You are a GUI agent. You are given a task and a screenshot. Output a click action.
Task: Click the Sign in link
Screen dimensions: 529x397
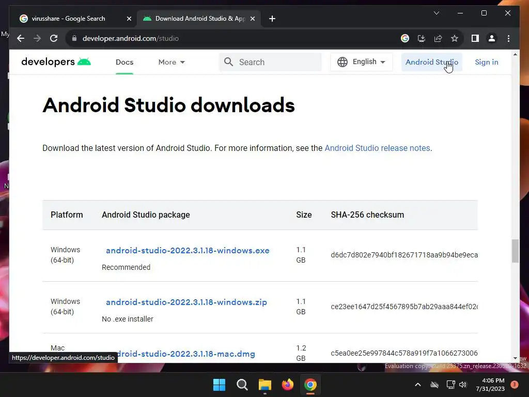tap(487, 62)
